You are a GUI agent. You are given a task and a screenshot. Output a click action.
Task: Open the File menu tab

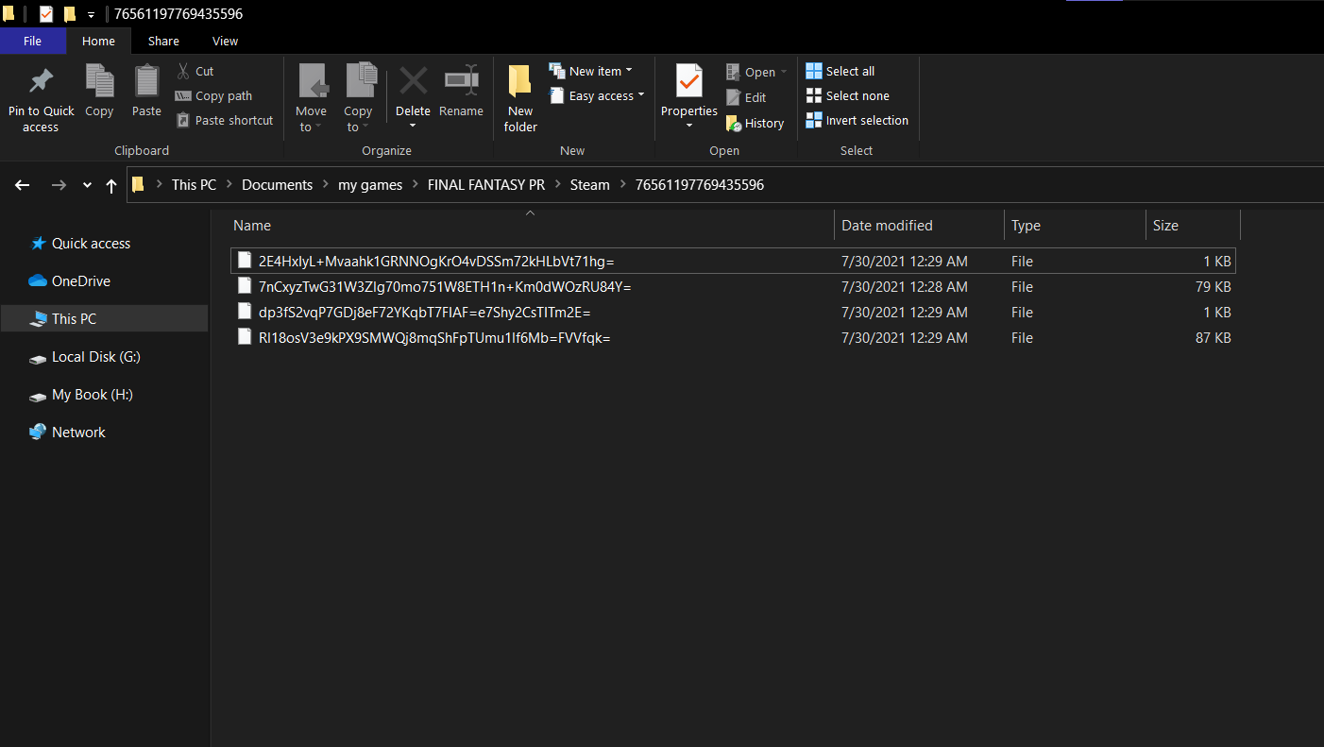[x=32, y=41]
